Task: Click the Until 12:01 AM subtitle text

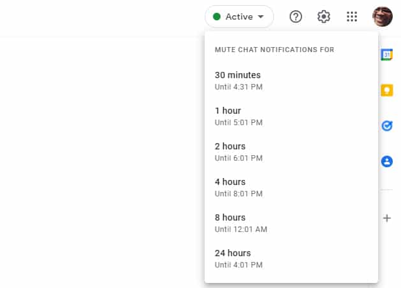Action: [x=241, y=230]
